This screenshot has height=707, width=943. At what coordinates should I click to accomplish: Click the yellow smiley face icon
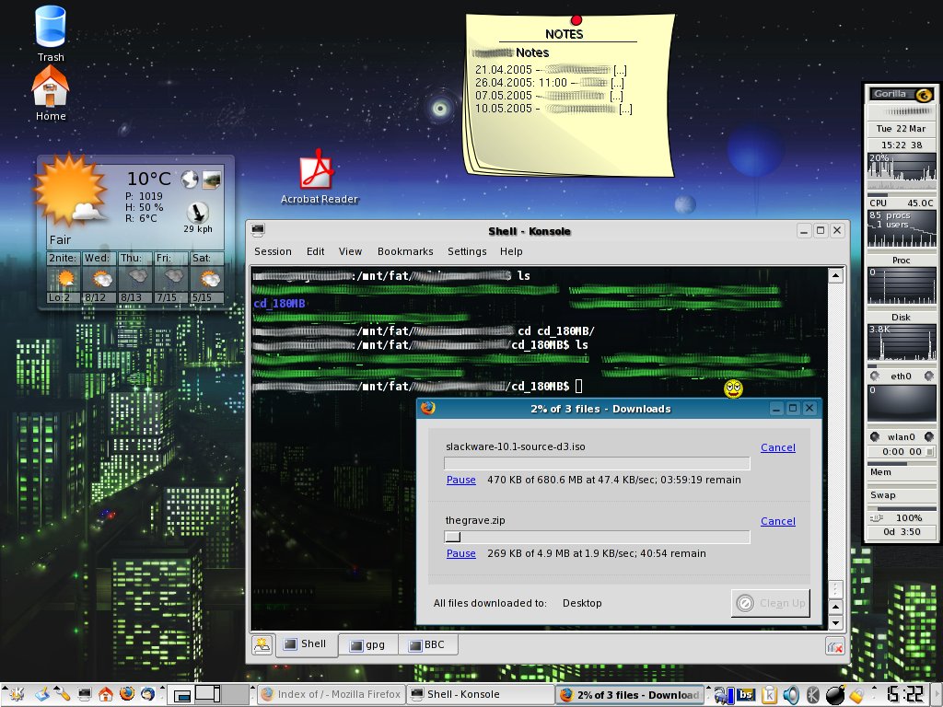(x=733, y=389)
